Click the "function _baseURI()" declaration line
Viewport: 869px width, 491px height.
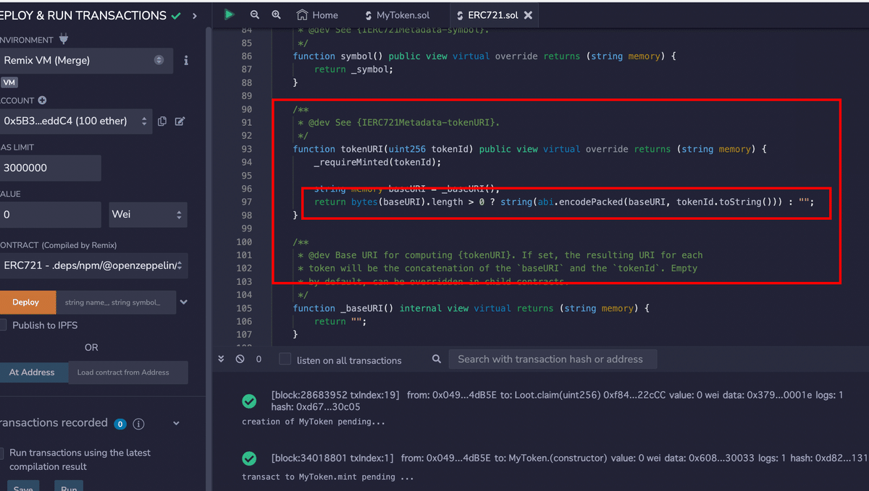click(471, 308)
